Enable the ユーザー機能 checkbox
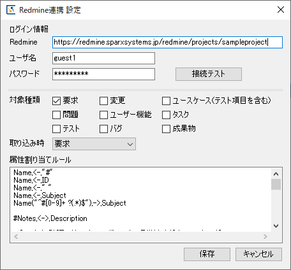The height and width of the screenshot is (270, 291). (103, 115)
